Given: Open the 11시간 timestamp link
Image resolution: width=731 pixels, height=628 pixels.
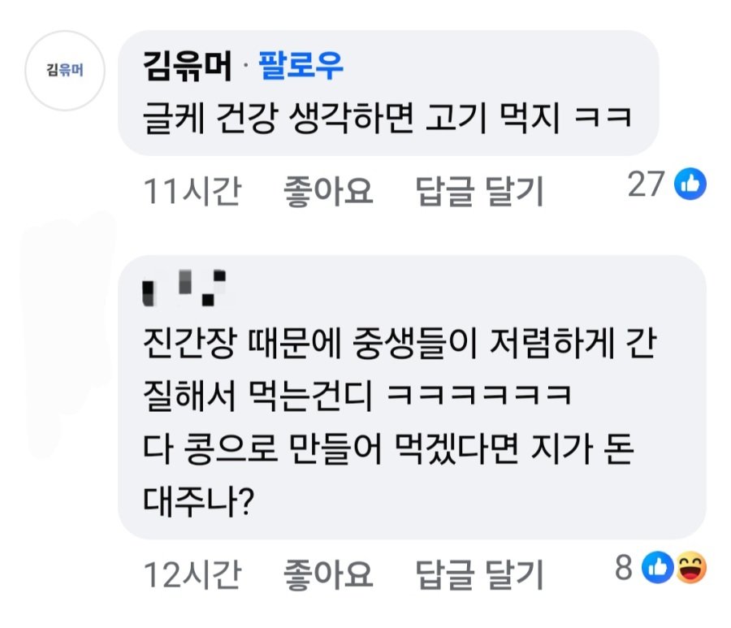Looking at the screenshot, I should (x=192, y=192).
